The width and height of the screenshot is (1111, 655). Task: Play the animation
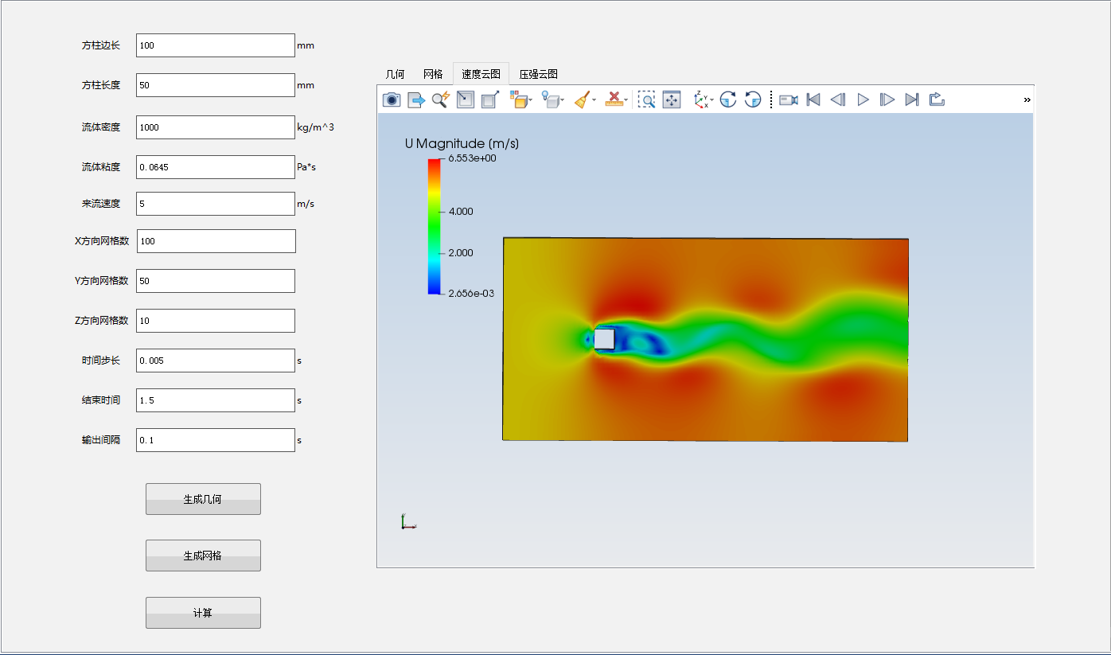(863, 99)
